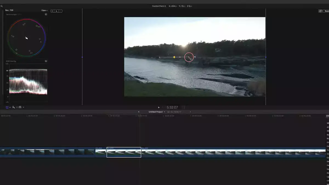
Task: Click the white arrow control point
Action: (x=195, y=57)
